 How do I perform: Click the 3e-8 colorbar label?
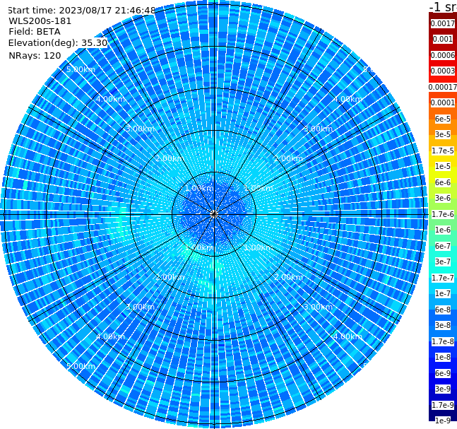coord(443,325)
